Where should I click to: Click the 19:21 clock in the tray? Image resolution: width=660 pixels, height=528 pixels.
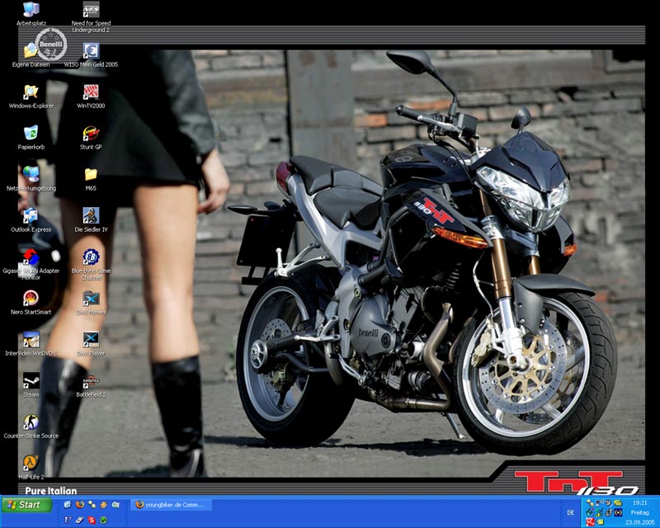tap(639, 502)
